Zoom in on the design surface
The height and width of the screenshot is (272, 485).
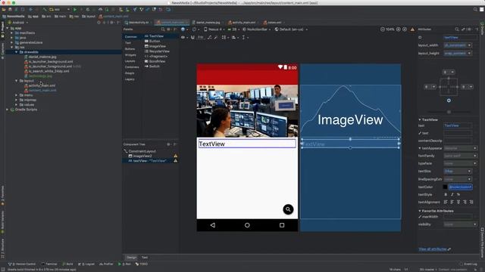click(399, 29)
